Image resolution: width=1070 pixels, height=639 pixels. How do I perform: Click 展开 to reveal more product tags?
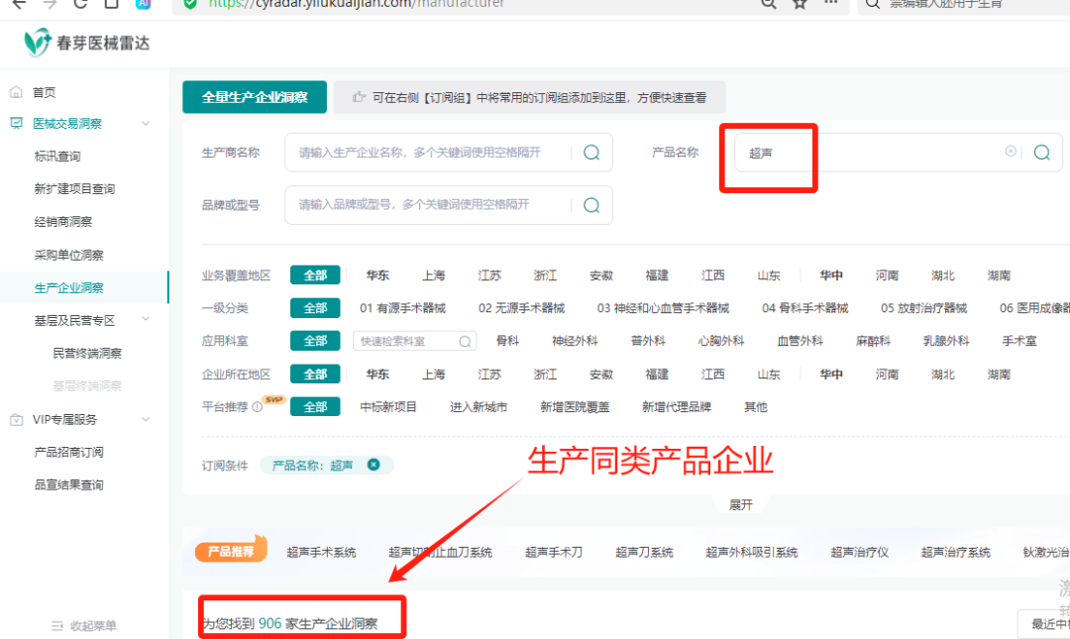(x=742, y=503)
